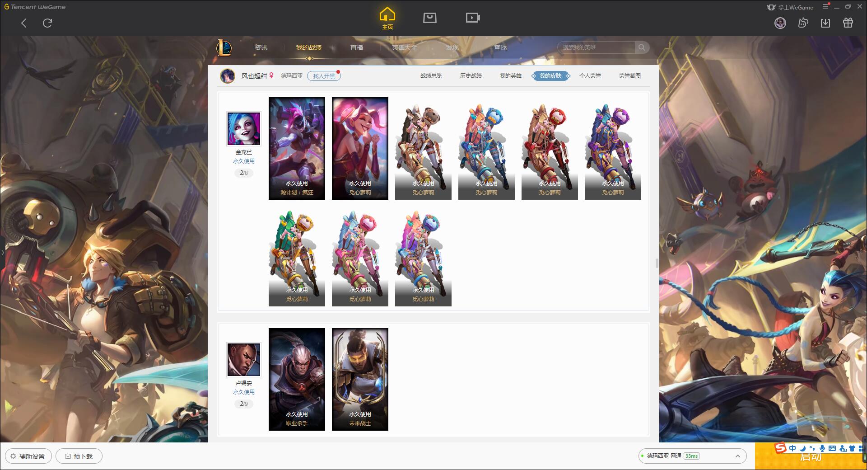Open 掌上WeGame mobile app link
Image resolution: width=867 pixels, height=470 pixels.
pos(790,7)
